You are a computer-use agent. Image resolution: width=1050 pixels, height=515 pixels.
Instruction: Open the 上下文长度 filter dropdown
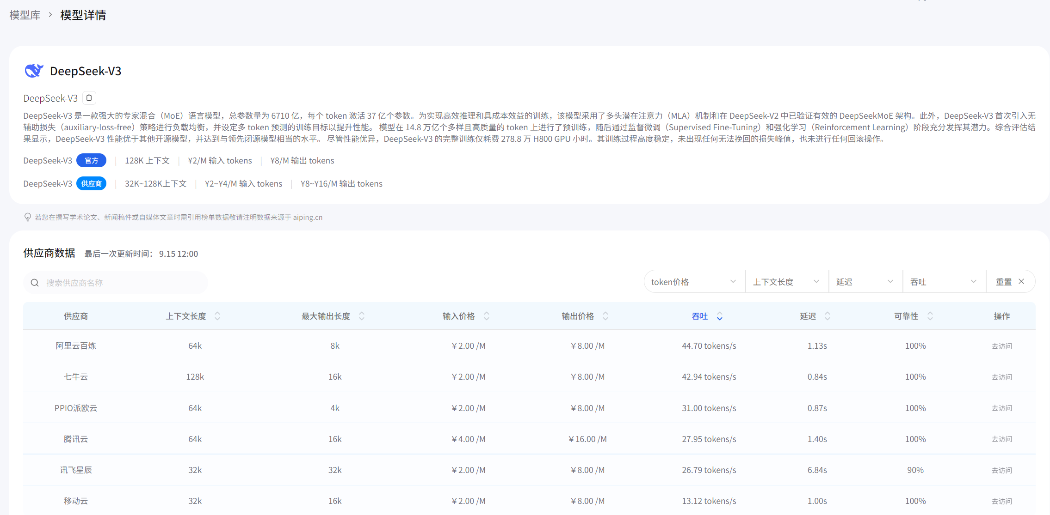pyautogui.click(x=787, y=282)
